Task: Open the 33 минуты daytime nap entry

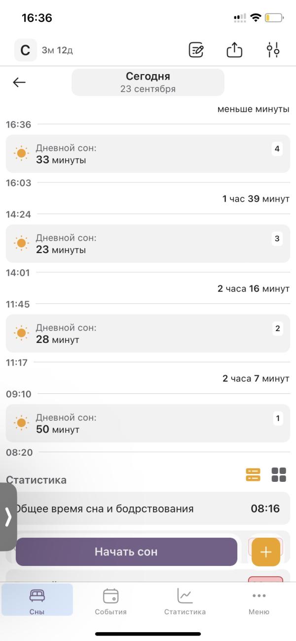Action: [x=148, y=154]
